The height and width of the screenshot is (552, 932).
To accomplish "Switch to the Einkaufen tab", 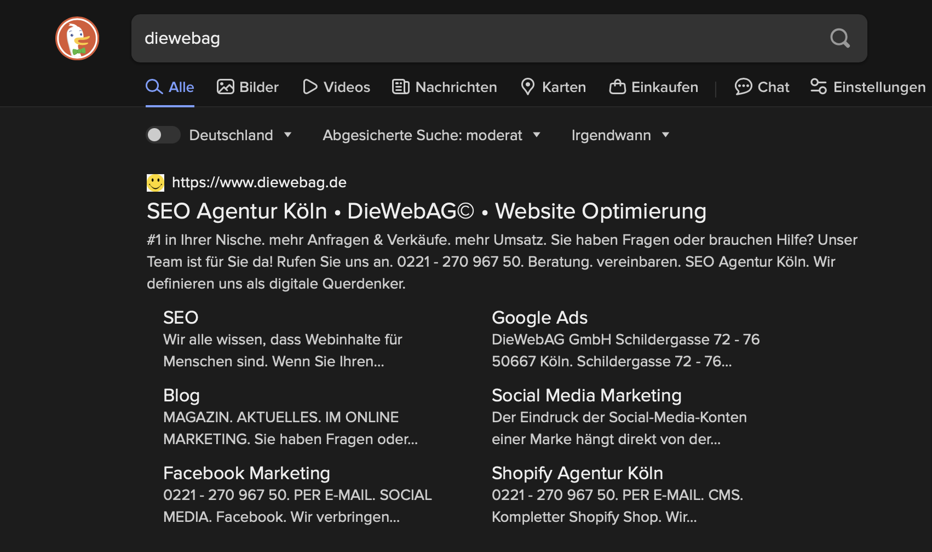I will pyautogui.click(x=654, y=87).
